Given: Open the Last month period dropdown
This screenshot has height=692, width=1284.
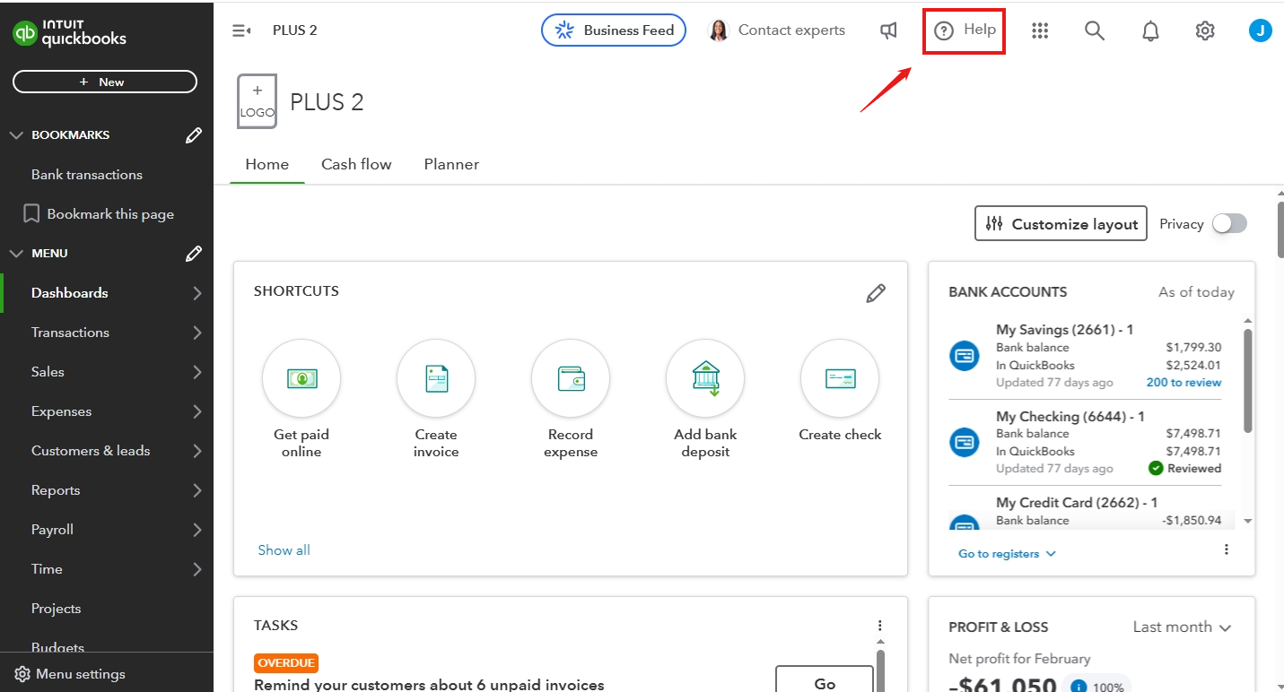Looking at the screenshot, I should (1182, 627).
